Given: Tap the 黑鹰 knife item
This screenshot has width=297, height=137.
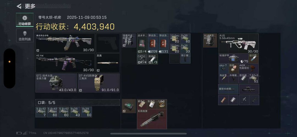Looking at the screenshot, I should tap(108, 63).
